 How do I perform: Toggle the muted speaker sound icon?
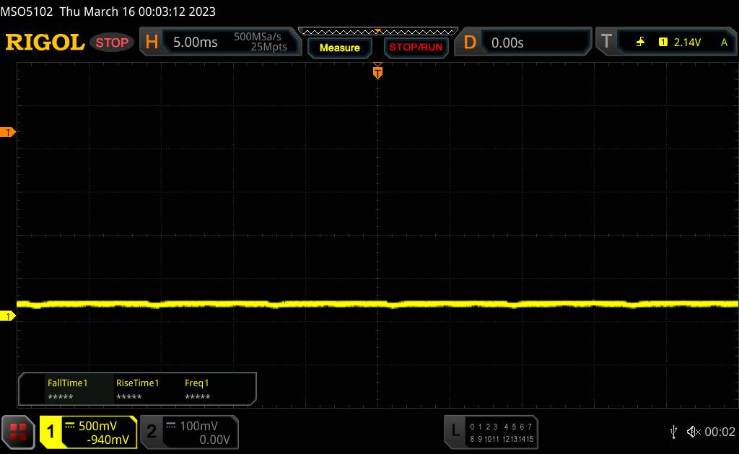pyautogui.click(x=694, y=431)
